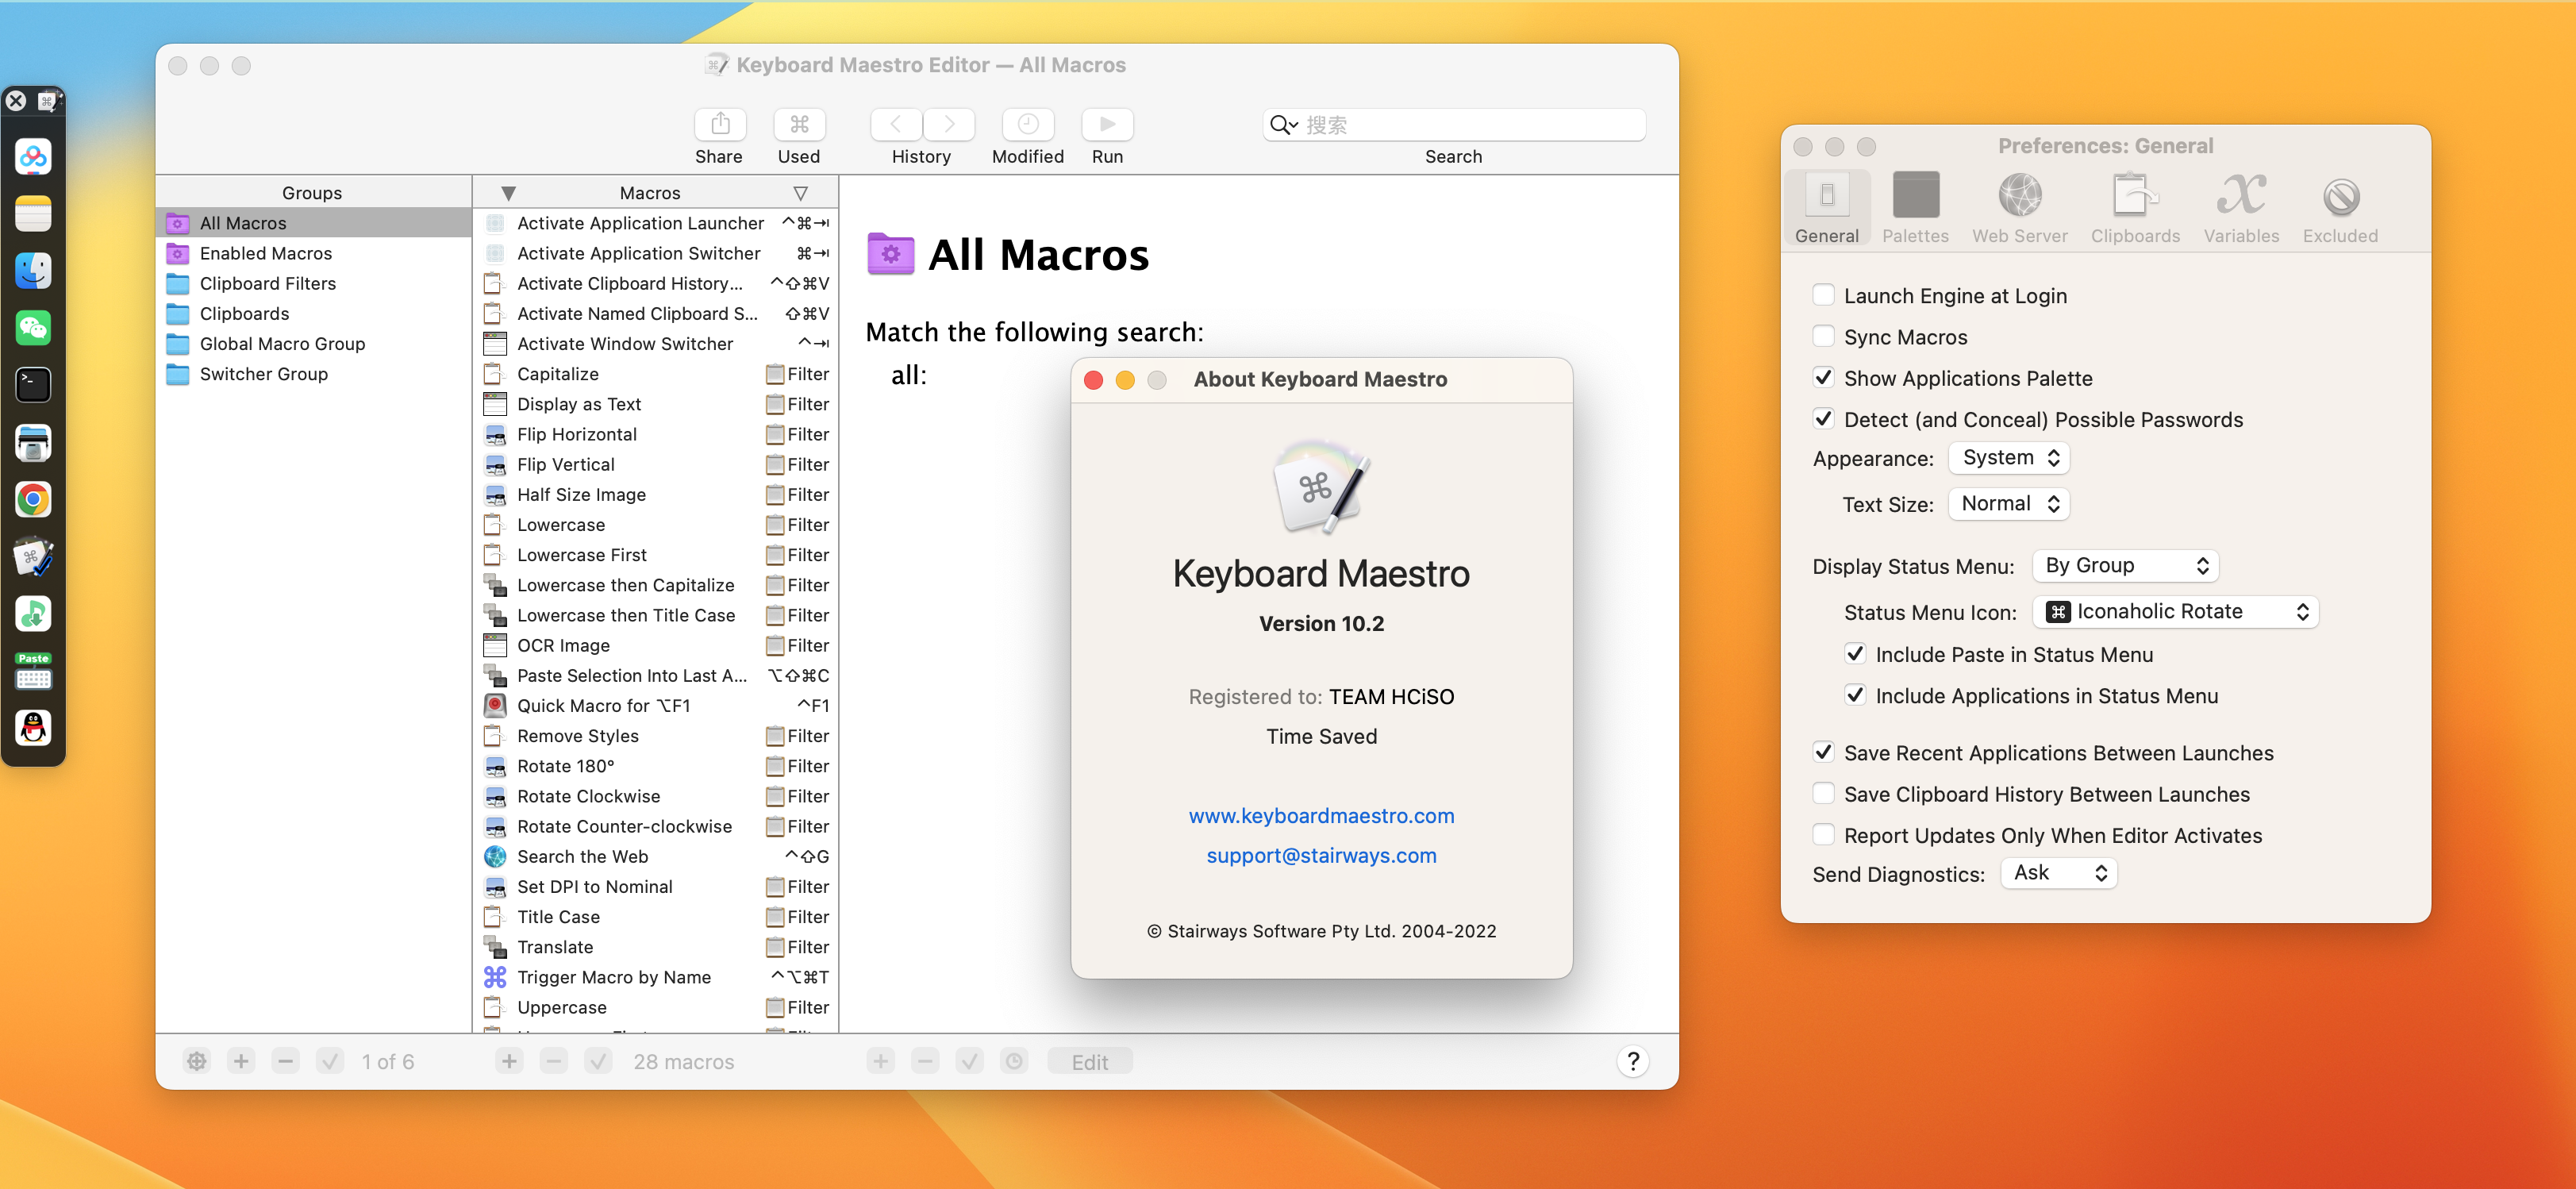Click support@stairways.com email link

coord(1321,856)
